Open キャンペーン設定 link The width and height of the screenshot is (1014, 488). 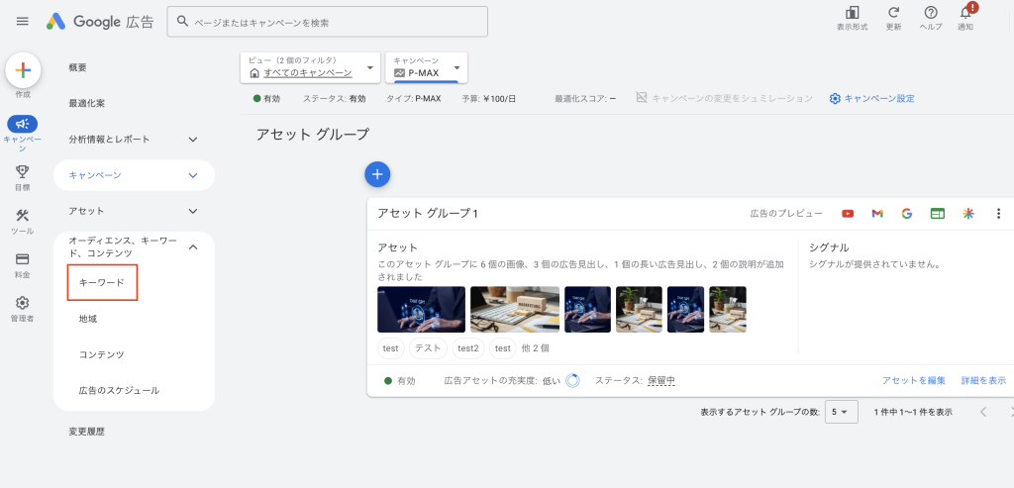click(872, 99)
